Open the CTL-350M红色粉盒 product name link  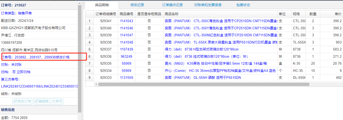click(x=221, y=35)
